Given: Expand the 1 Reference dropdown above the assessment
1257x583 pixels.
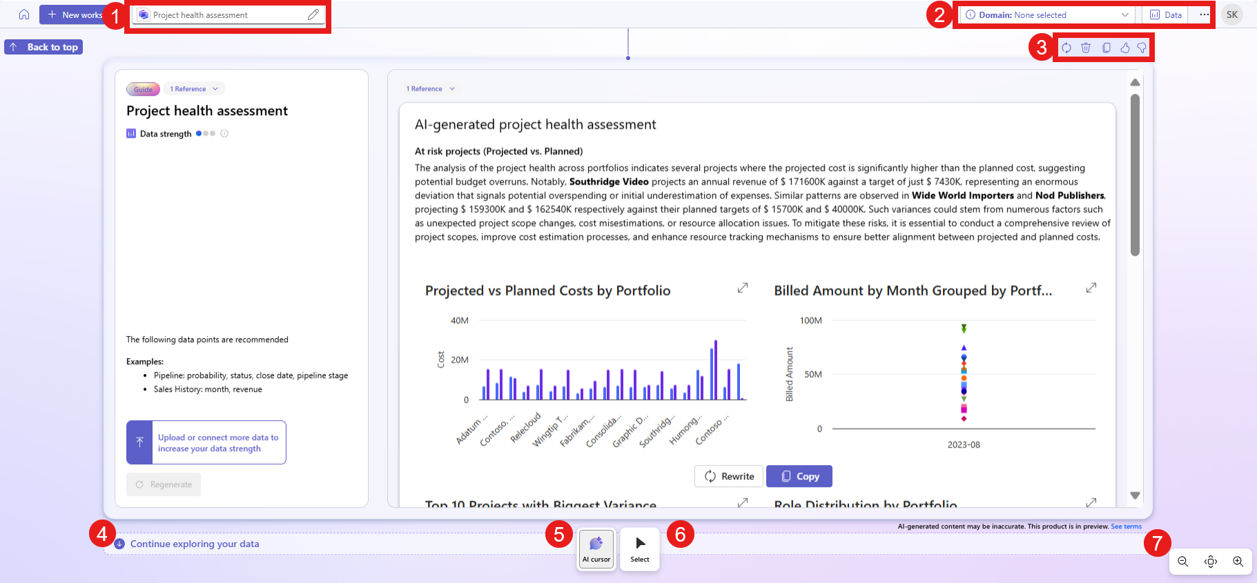Looking at the screenshot, I should 431,89.
